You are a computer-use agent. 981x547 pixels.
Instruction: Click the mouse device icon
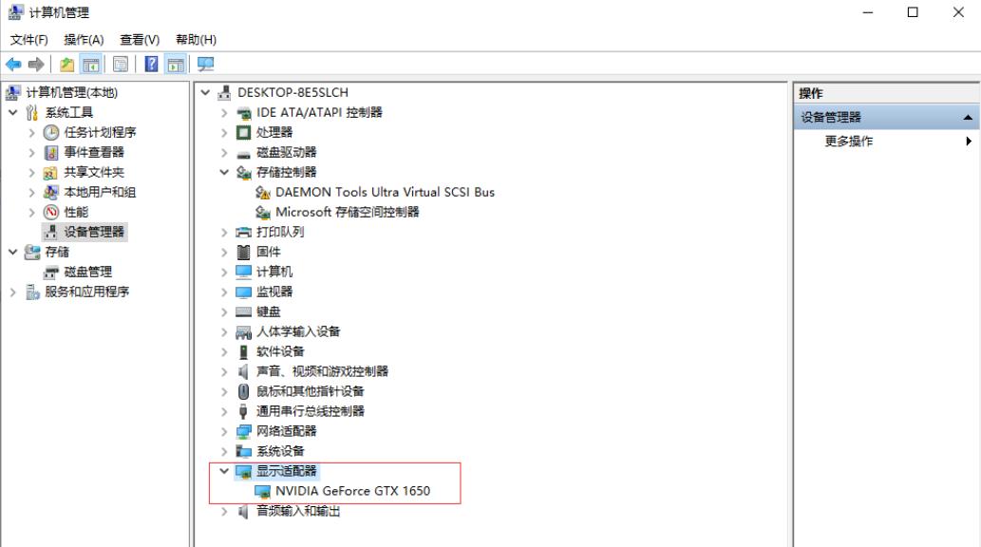coord(243,392)
